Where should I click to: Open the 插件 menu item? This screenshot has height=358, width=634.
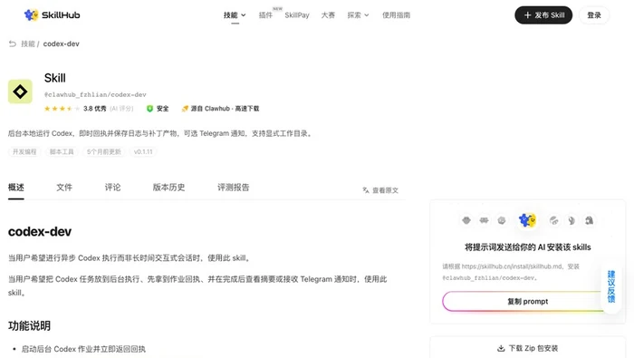tap(265, 15)
